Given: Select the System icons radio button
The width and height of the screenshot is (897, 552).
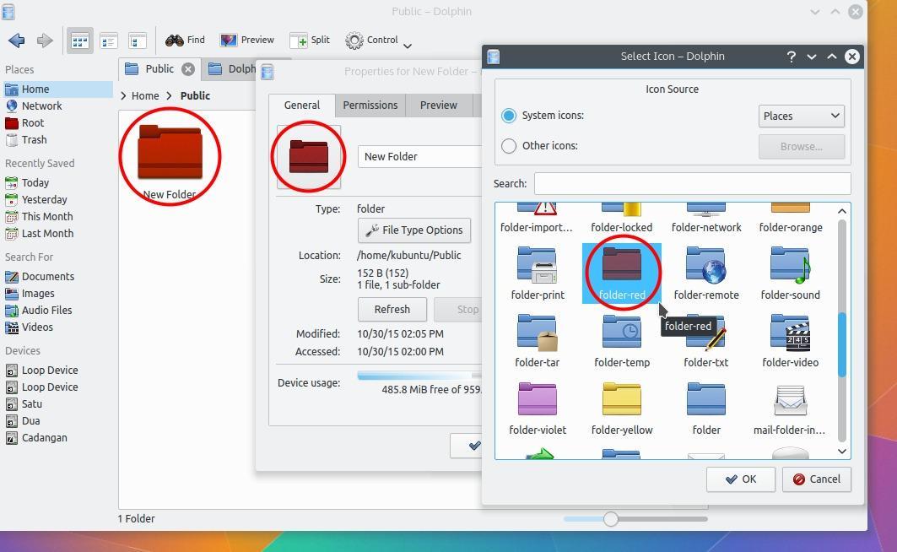Looking at the screenshot, I should coord(508,116).
